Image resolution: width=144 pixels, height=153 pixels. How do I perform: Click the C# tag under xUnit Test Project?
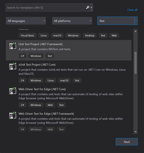coord(22,80)
